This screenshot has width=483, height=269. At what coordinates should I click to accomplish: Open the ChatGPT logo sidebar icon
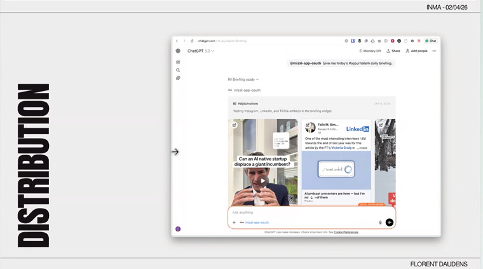click(178, 51)
